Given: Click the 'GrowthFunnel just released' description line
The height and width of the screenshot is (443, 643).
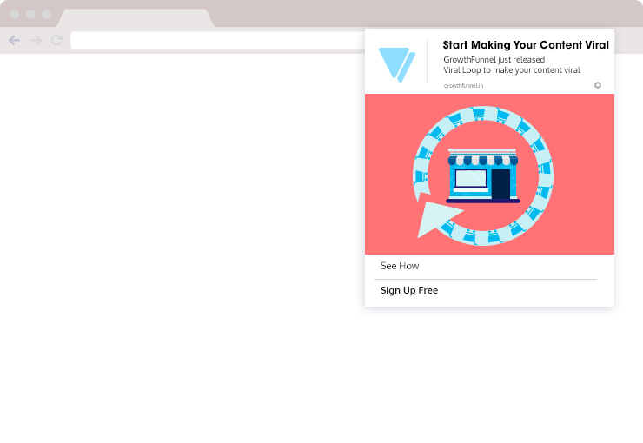Looking at the screenshot, I should [x=494, y=60].
